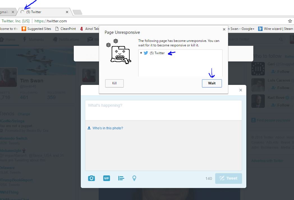Image resolution: width=294 pixels, height=200 pixels.
Task: Open the Suggested Sites bookmark
Action: click(x=36, y=29)
